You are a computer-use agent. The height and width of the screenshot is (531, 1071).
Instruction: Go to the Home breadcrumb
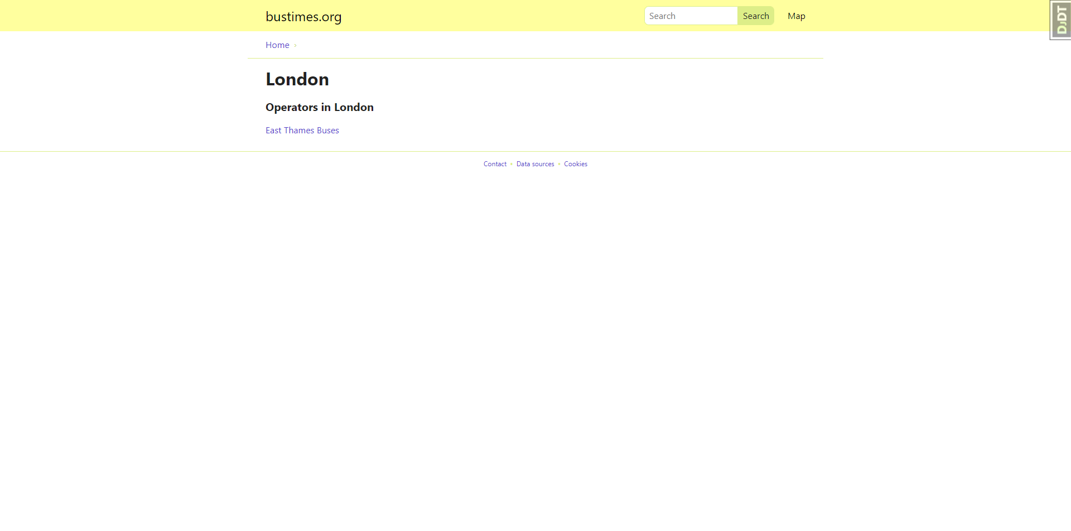[277, 45]
